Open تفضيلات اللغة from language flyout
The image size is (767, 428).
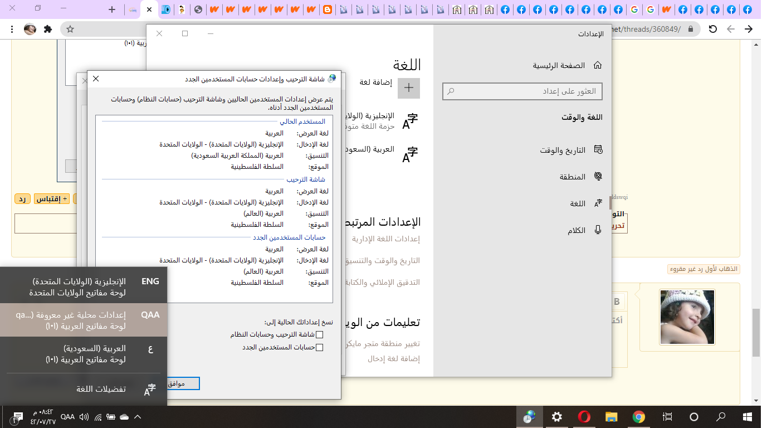(84, 390)
